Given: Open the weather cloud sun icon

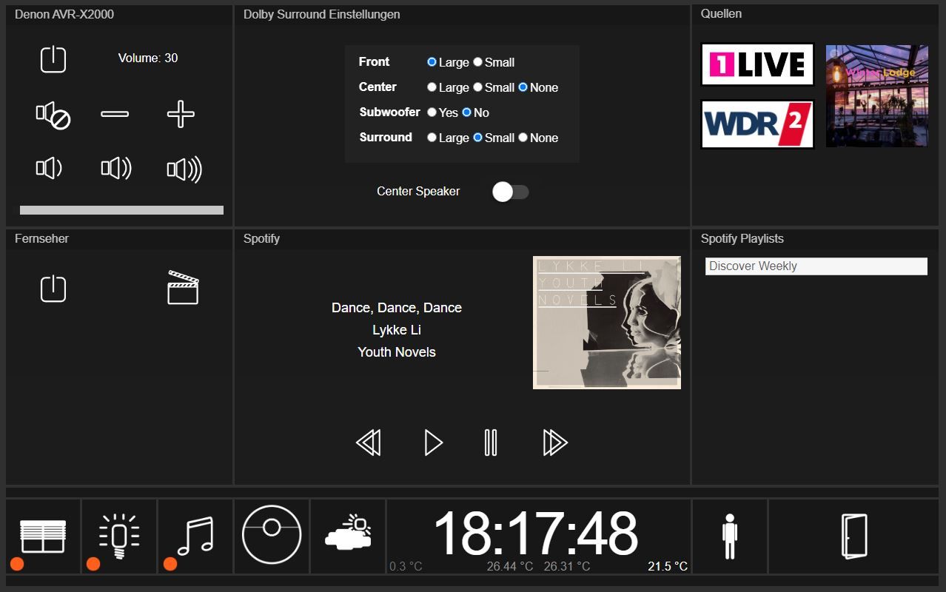Looking at the screenshot, I should click(x=348, y=532).
